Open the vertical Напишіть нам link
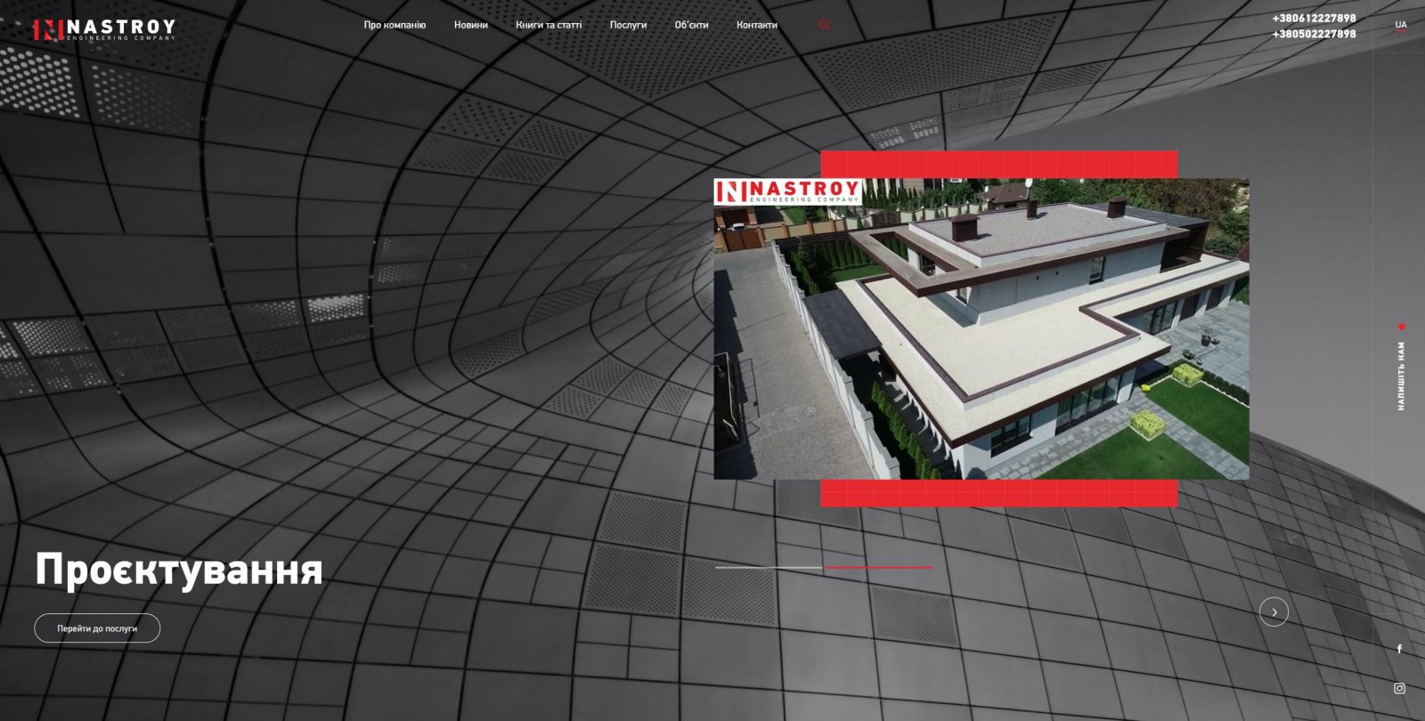This screenshot has height=721, width=1425. [1401, 374]
